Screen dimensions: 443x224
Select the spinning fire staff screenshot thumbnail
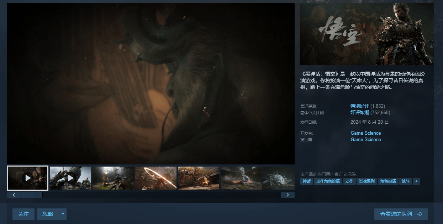(x=156, y=178)
